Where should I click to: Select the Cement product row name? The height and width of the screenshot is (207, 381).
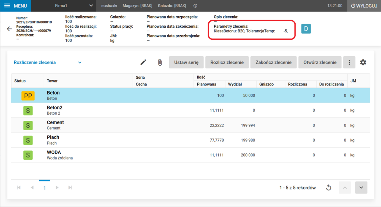click(x=55, y=123)
